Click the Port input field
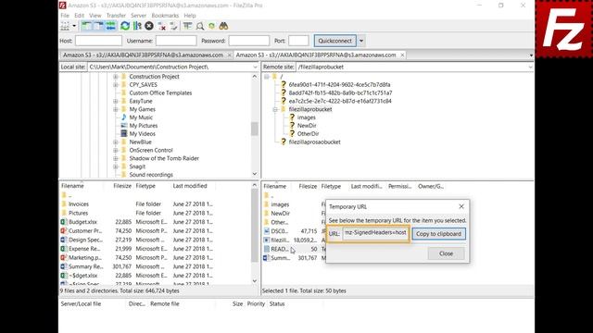 coord(298,41)
